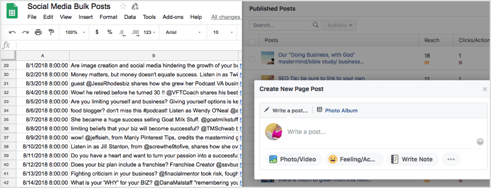Click cell starting 'Money matters, but money'
The width and height of the screenshot is (491, 188).
click(x=154, y=74)
